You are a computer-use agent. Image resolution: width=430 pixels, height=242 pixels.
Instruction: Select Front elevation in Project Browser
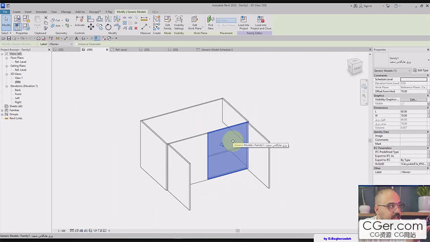[18, 94]
